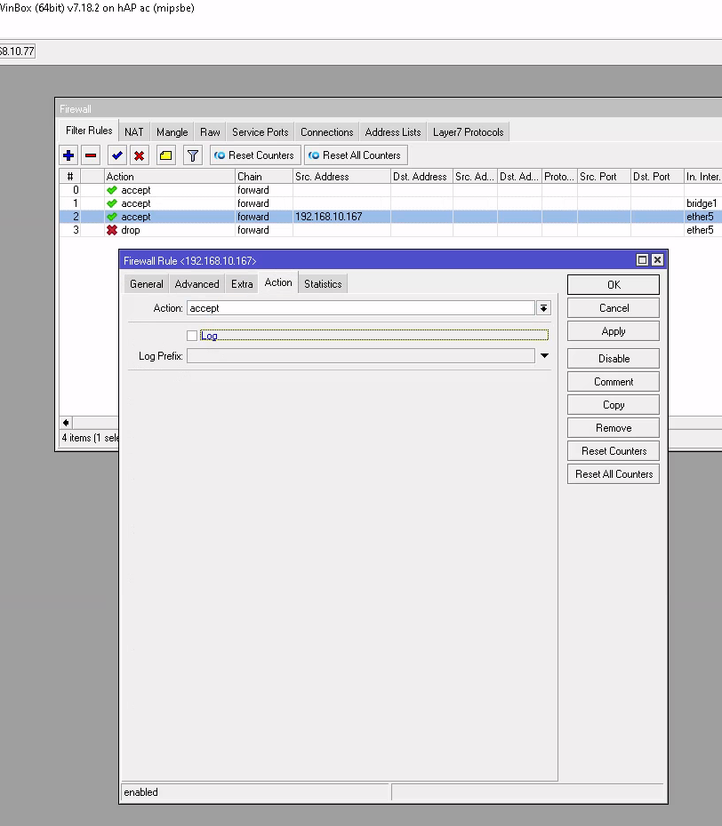
Task: Click the Cancel button
Action: (x=614, y=308)
